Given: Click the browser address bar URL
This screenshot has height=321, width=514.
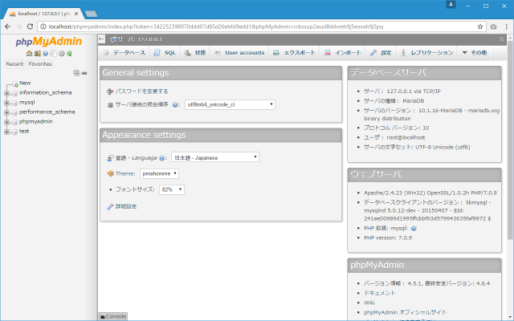Looking at the screenshot, I should coord(216,26).
